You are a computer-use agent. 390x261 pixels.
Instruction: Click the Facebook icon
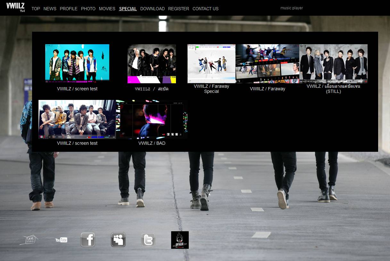coord(88,240)
